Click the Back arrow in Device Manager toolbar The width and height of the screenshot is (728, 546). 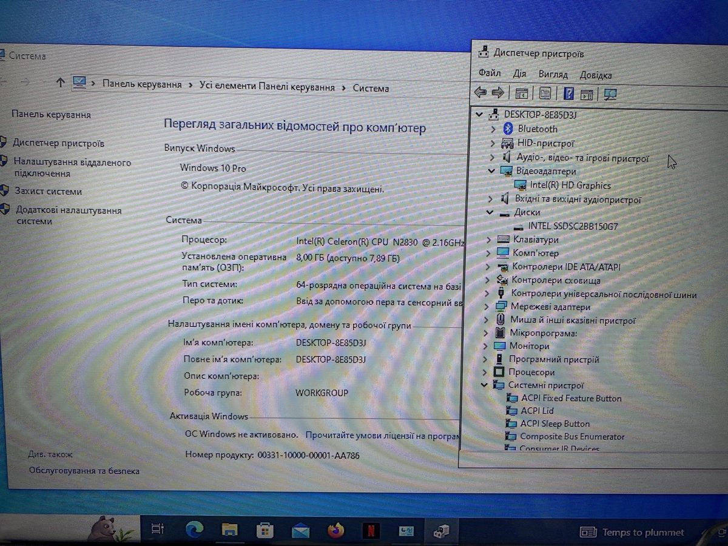(480, 93)
